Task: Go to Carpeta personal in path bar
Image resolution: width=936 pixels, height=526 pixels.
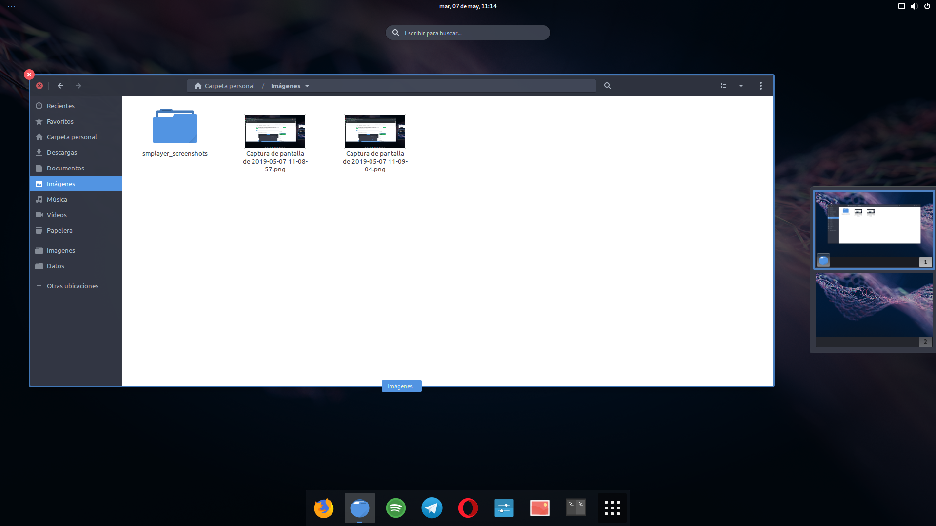Action: coord(225,86)
